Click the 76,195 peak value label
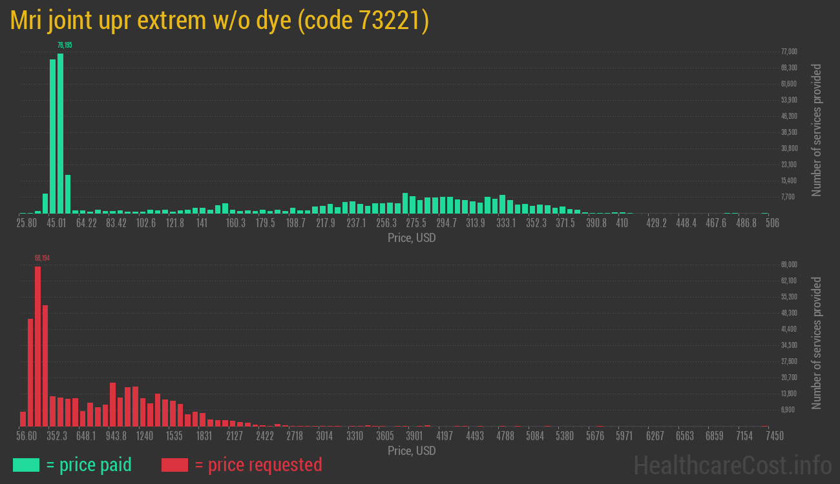This screenshot has height=484, width=840. tap(65, 45)
